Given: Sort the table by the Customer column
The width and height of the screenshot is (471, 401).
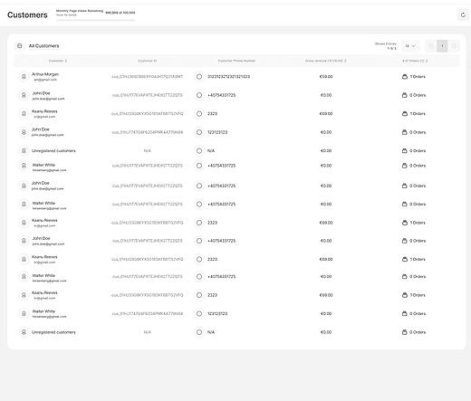Looking at the screenshot, I should (58, 61).
